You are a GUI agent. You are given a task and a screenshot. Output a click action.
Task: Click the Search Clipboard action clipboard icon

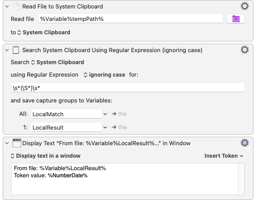[x=16, y=50]
